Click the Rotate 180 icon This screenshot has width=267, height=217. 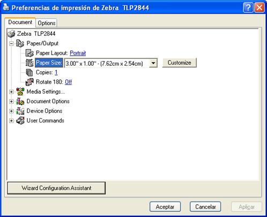pyautogui.click(x=29, y=82)
